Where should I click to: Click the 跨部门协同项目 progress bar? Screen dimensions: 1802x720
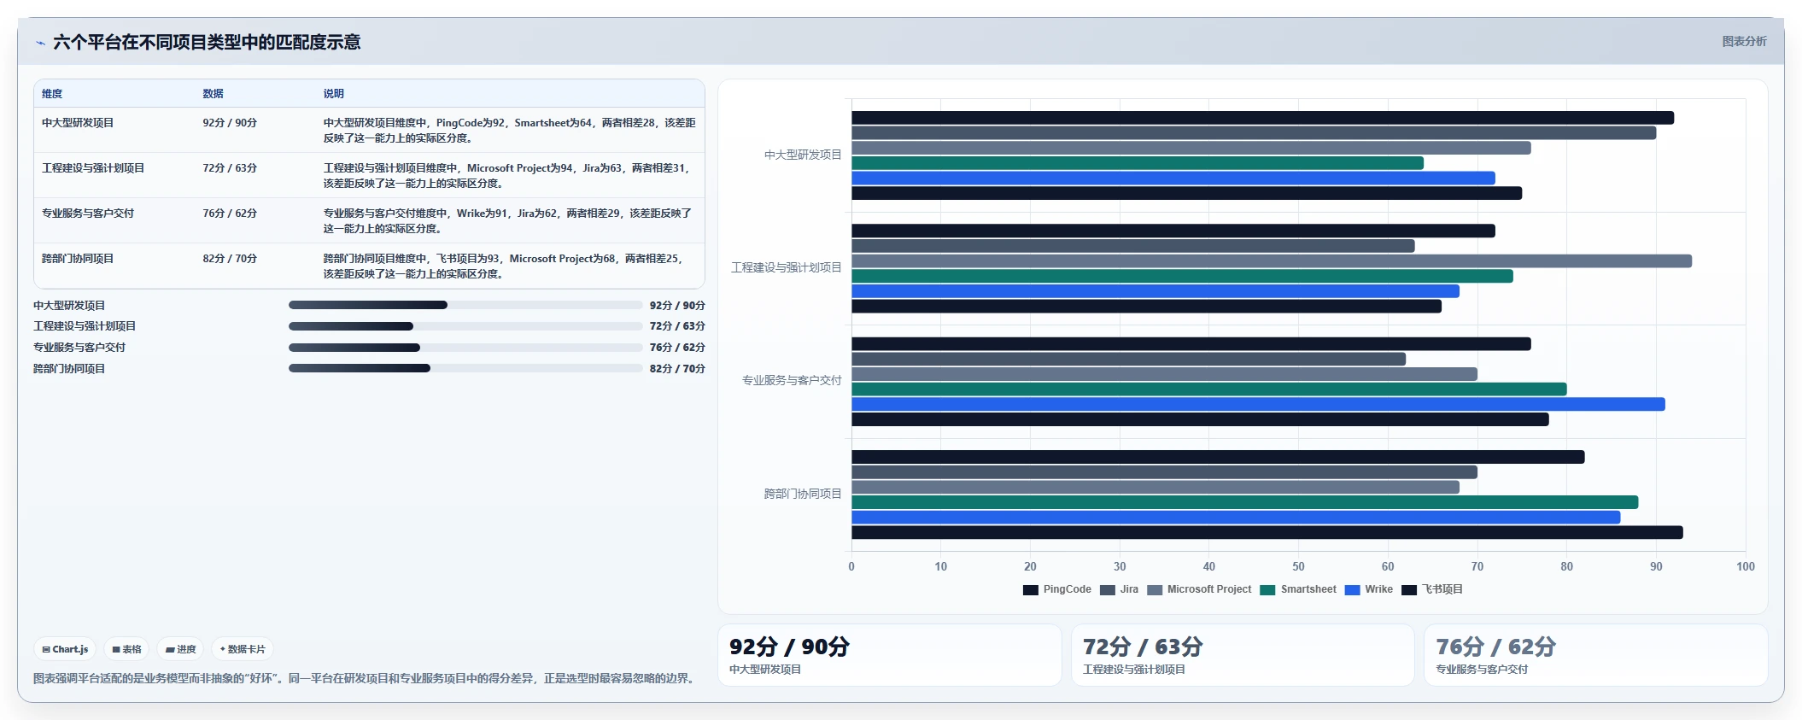(465, 368)
